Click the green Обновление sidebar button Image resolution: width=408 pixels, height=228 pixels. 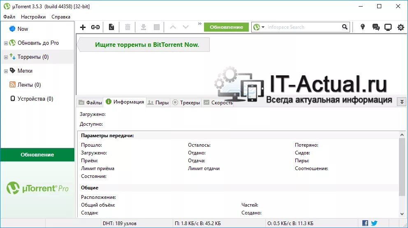click(x=37, y=155)
